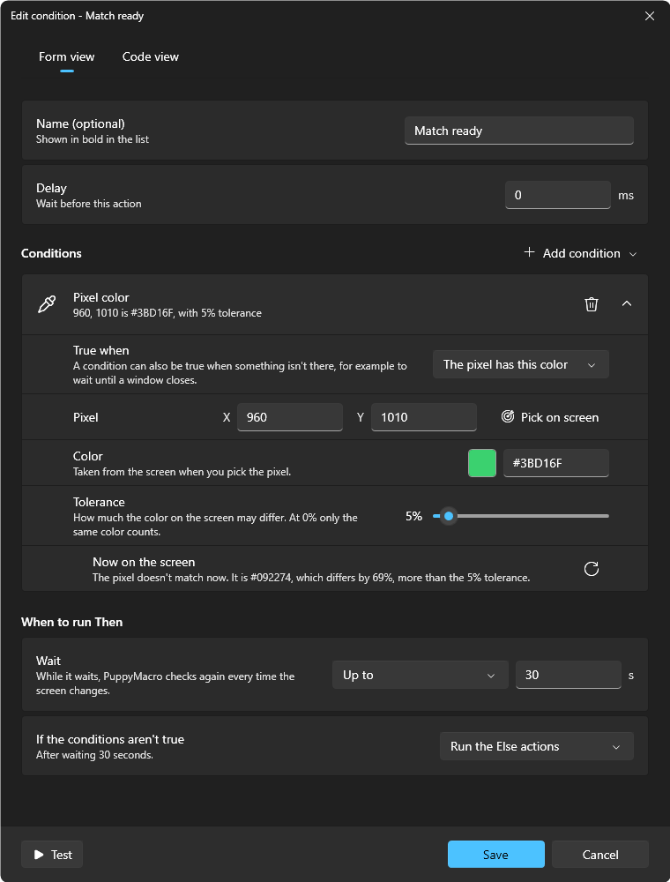Click the hex color field #3BD16F
Viewport: 670px width, 882px height.
[556, 463]
